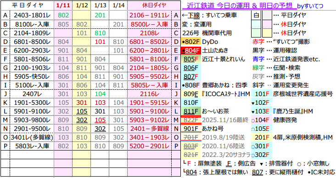Viewport: 336px width, 178px height.
Task: Click the byすいてつ author text
Action: click(x=310, y=6)
